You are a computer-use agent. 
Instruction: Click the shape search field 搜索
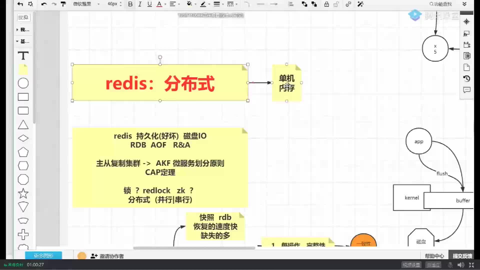pyautogui.click(x=23, y=17)
